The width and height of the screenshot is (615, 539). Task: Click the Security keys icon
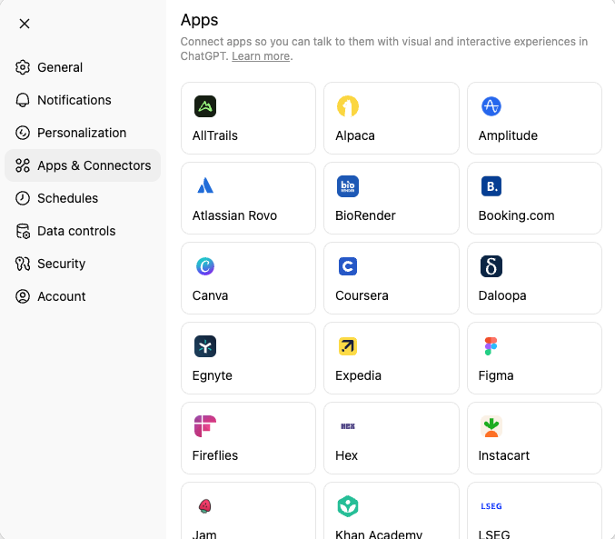pos(23,264)
